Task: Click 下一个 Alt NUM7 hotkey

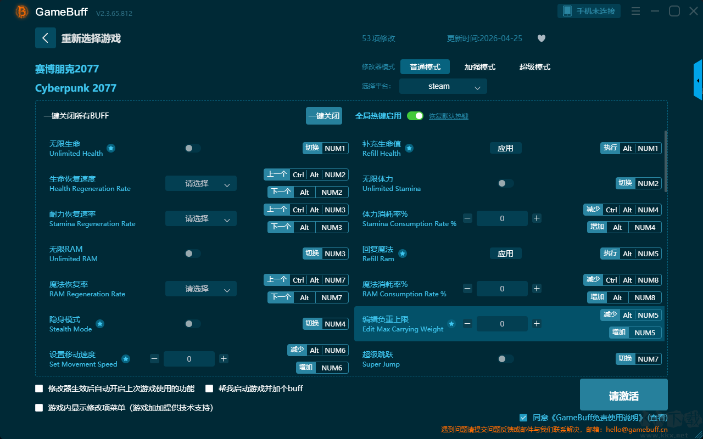Action: 308,297
